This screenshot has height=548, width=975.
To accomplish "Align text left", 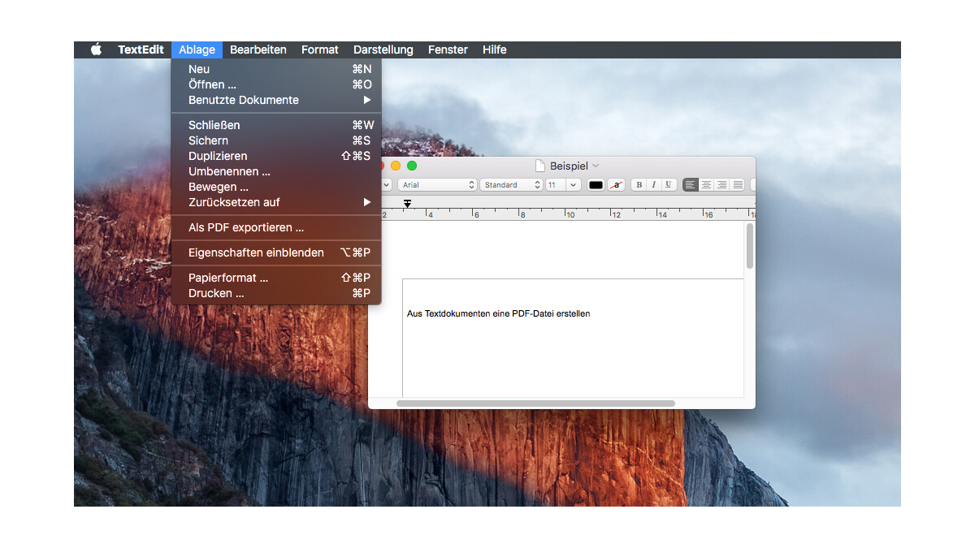I will point(691,185).
